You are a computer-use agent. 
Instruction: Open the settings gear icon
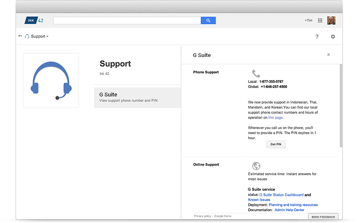point(333,36)
